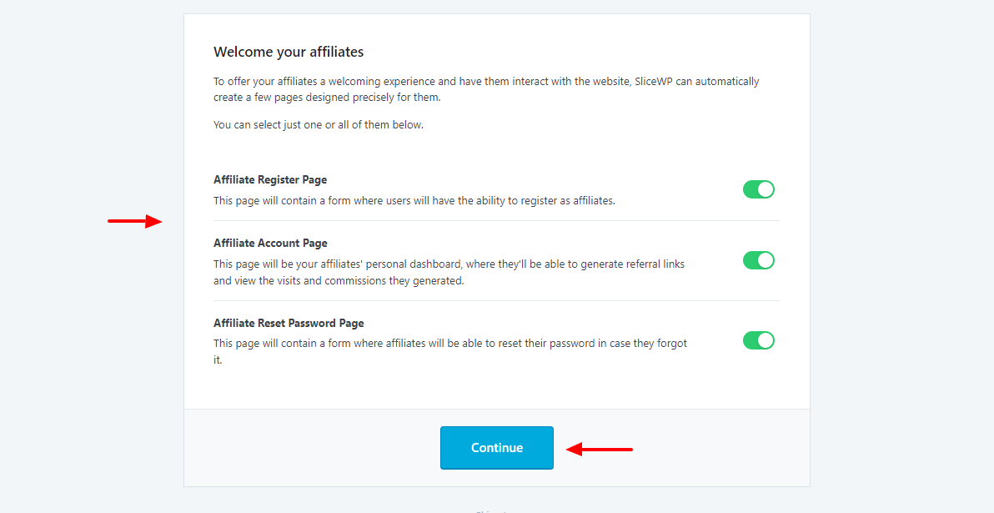
Task: Turn off Affiliate Reset Password Page switch
Action: tap(758, 340)
